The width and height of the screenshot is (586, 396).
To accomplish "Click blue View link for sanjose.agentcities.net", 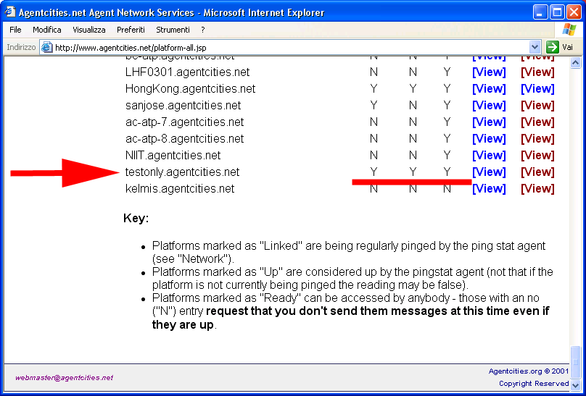I will (489, 106).
